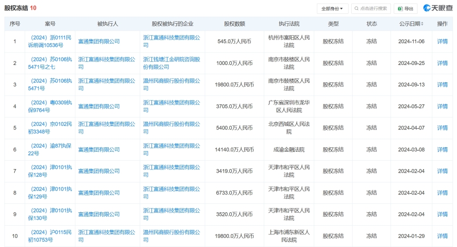Click the Excel 导出 export button
This screenshot has width=457, height=247.
[405, 8]
